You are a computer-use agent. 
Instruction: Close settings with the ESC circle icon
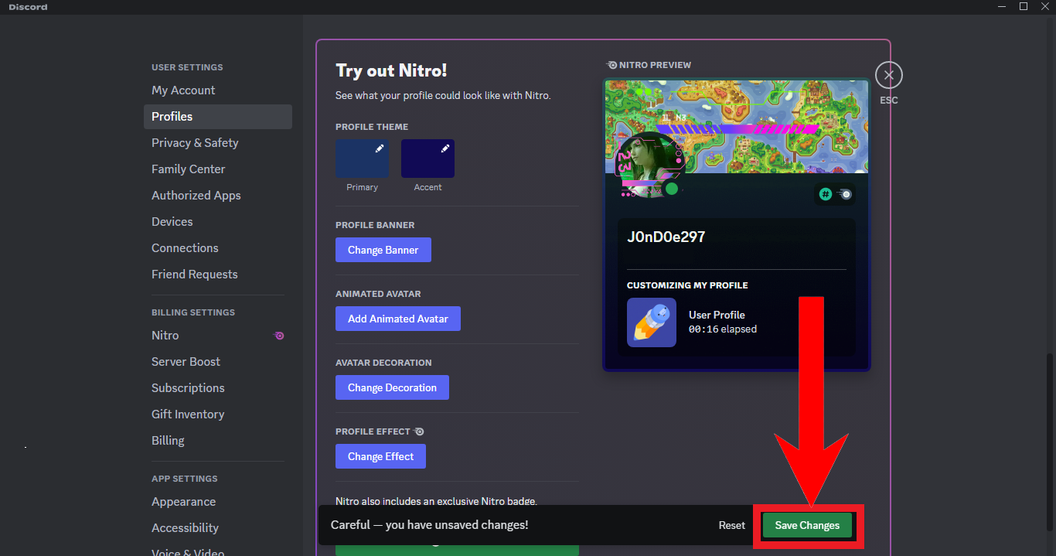889,75
